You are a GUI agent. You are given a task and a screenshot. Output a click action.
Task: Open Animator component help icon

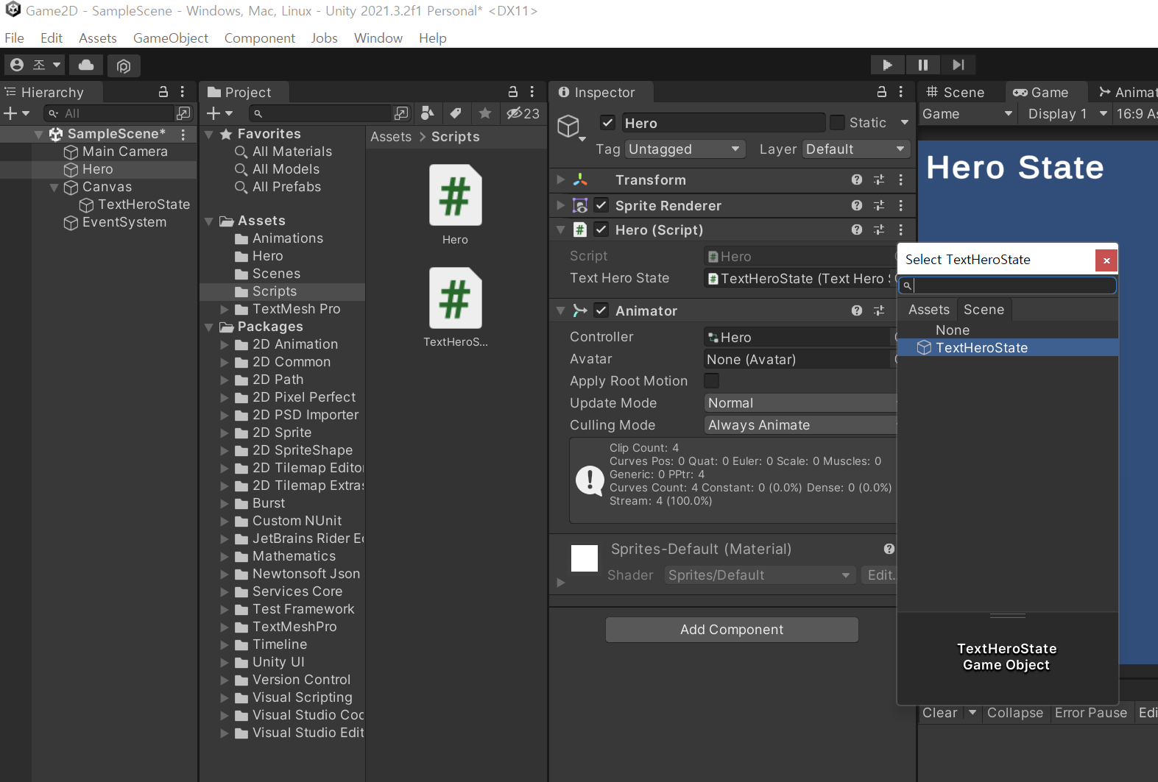pyautogui.click(x=857, y=310)
